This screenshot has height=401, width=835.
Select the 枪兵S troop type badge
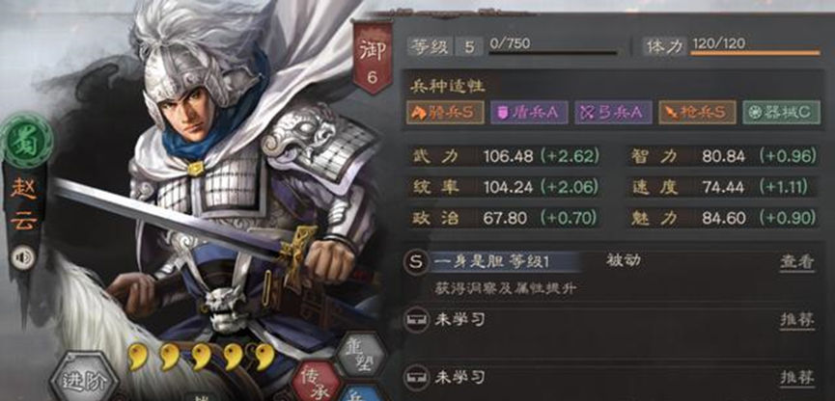tap(697, 112)
